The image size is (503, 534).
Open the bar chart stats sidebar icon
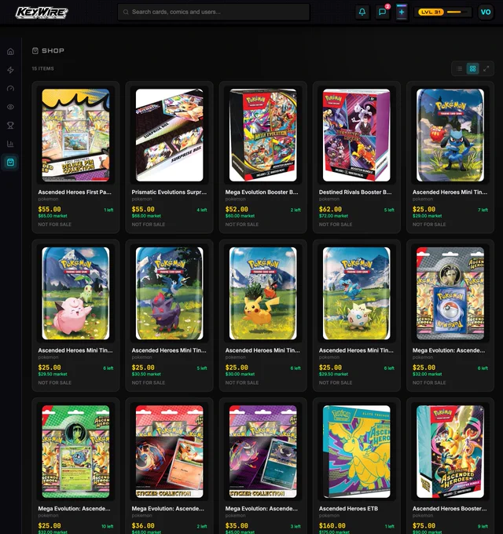10,144
